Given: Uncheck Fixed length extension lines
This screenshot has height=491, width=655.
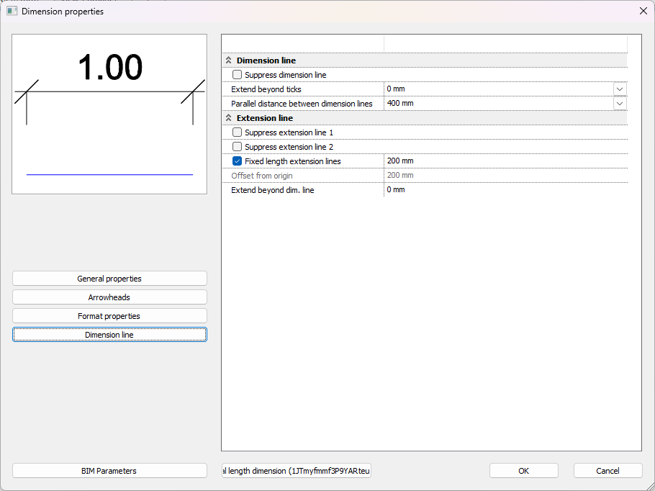Looking at the screenshot, I should click(x=238, y=161).
